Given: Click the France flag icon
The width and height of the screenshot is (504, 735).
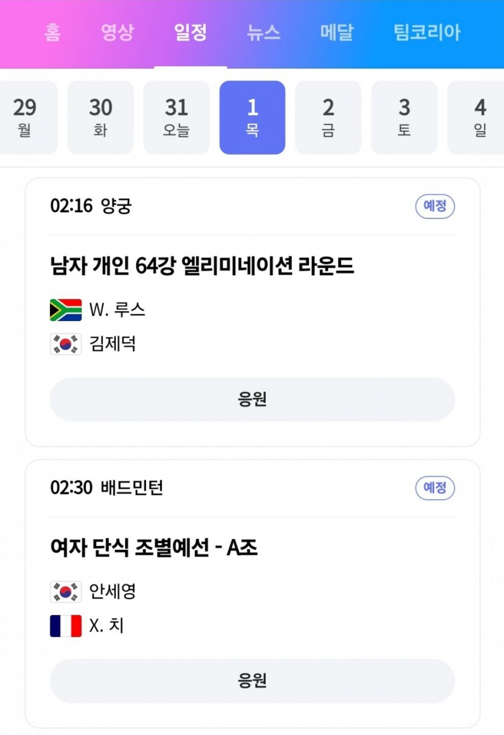Looking at the screenshot, I should [65, 626].
